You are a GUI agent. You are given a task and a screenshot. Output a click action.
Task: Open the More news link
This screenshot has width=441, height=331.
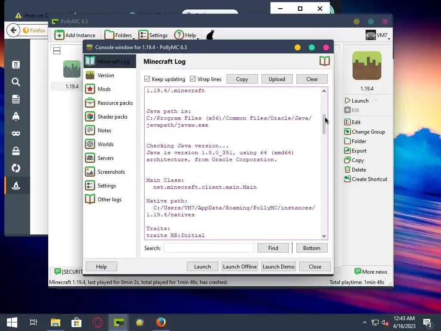pos(371,272)
